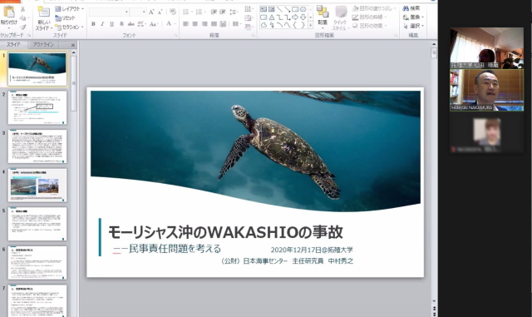Click the Increase Indent icon
The width and height of the screenshot is (532, 317).
pyautogui.click(x=223, y=12)
